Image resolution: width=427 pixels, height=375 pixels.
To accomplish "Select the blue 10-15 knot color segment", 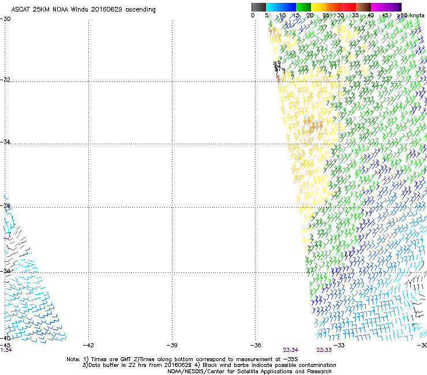I will pyautogui.click(x=289, y=7).
